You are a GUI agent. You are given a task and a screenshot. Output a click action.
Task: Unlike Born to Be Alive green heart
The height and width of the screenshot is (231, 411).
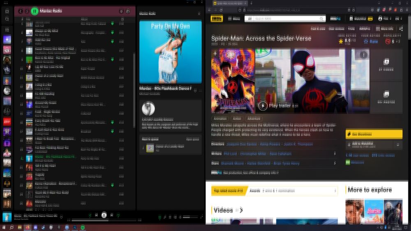click(113, 59)
